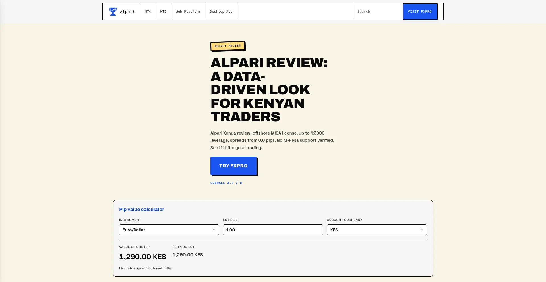Click the PER 1.00 LOT label
Image resolution: width=546 pixels, height=282 pixels.
(x=183, y=247)
